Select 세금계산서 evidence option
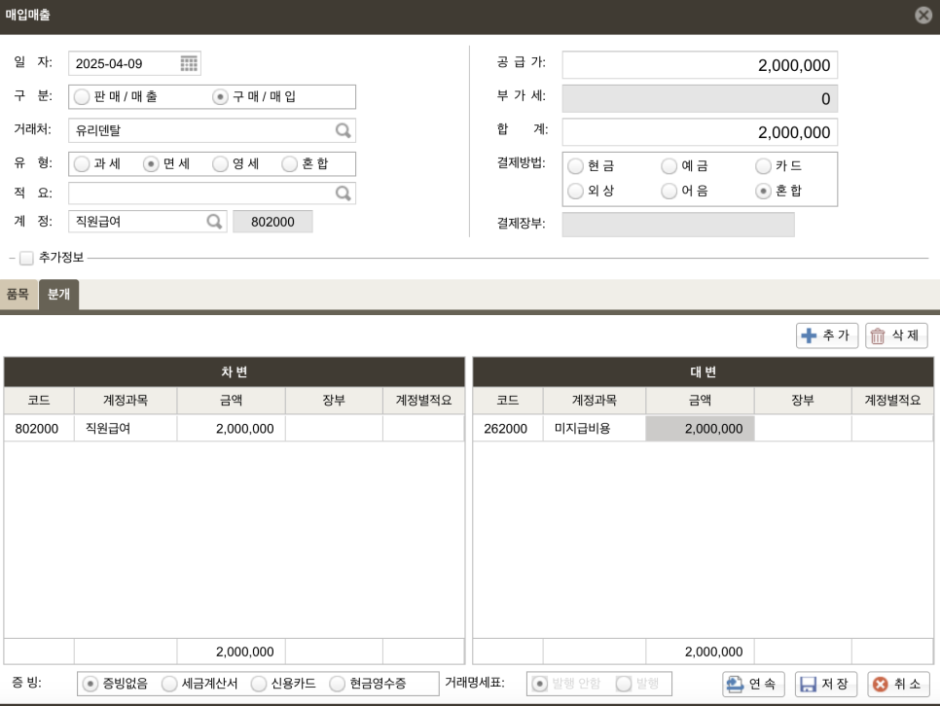The image size is (940, 706). pos(169,684)
